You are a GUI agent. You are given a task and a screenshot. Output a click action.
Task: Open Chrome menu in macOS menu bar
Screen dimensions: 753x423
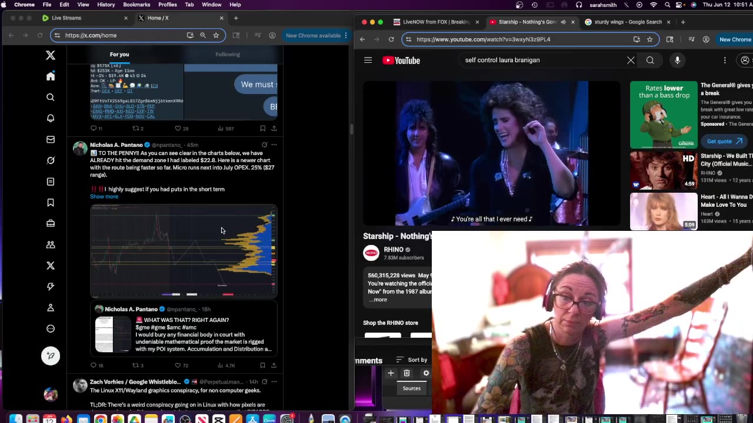pyautogui.click(x=24, y=5)
